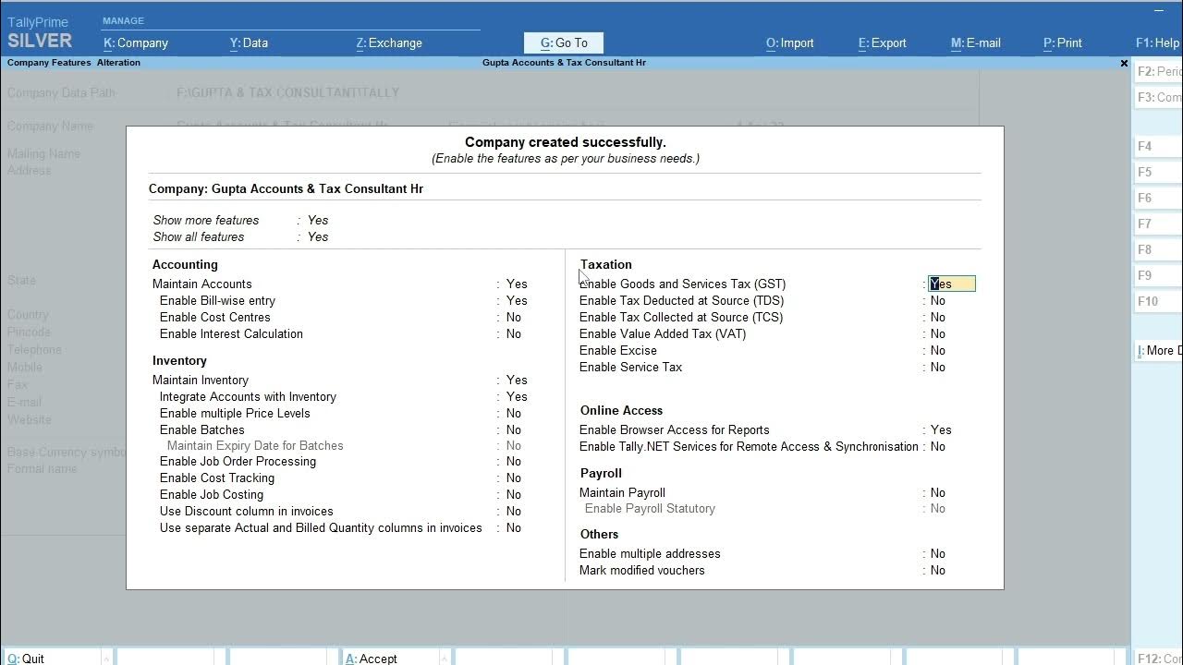This screenshot has width=1183, height=665.
Task: Click the F3 Company side button
Action: (1159, 97)
